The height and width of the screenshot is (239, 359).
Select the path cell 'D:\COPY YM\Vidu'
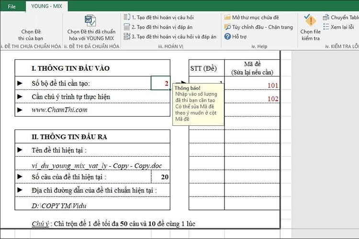click(92, 204)
